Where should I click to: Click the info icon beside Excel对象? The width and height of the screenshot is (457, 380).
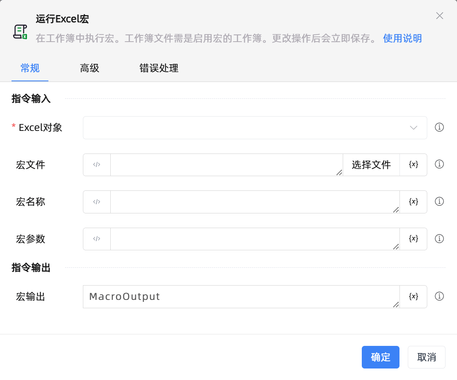pos(439,127)
